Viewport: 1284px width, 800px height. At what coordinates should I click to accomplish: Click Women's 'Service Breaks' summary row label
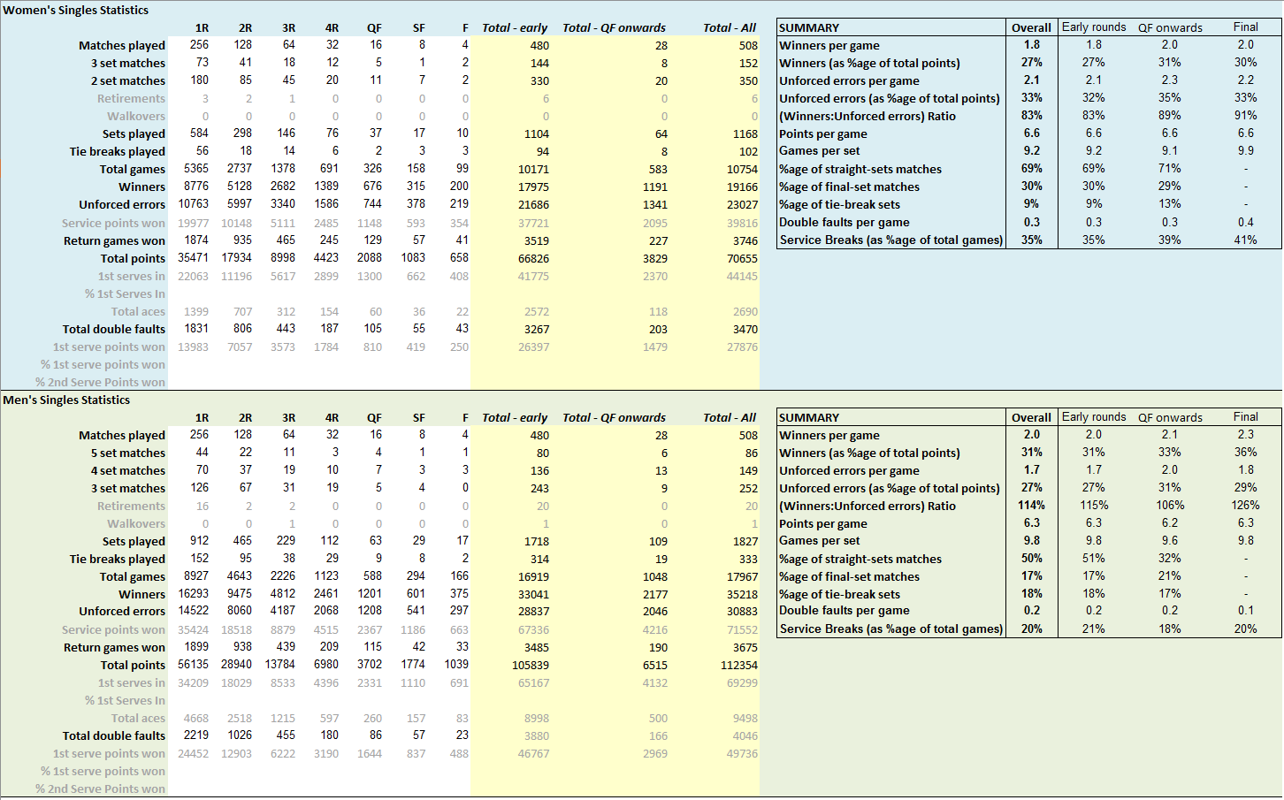[x=890, y=240]
